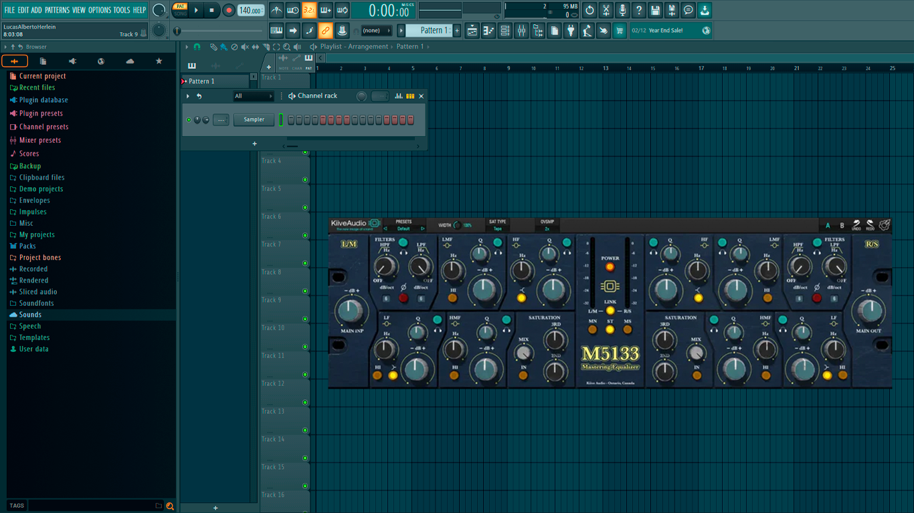Open the shopping cart content library icon
Screen dimensions: 914x513
620,31
